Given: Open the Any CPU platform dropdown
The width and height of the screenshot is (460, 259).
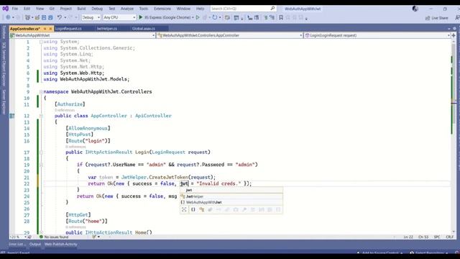Looking at the screenshot, I should 119,17.
